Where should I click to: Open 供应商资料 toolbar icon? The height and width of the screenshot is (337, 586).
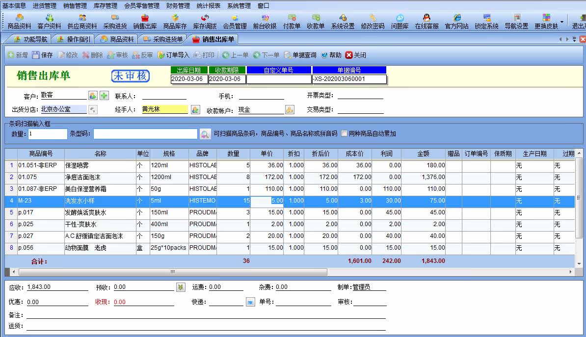coord(82,22)
